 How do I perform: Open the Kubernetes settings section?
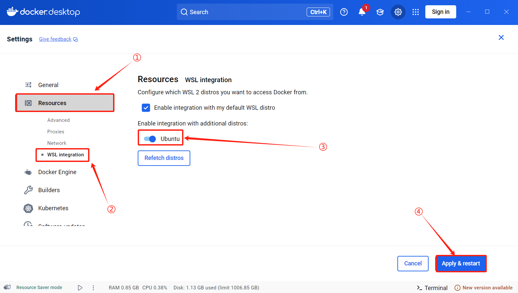(x=53, y=208)
